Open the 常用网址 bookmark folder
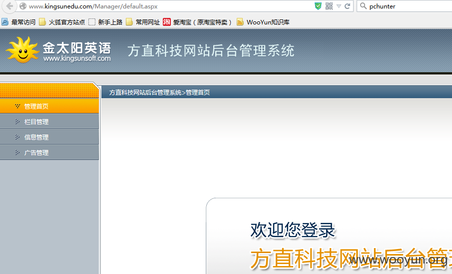This screenshot has width=452, height=274. click(143, 22)
